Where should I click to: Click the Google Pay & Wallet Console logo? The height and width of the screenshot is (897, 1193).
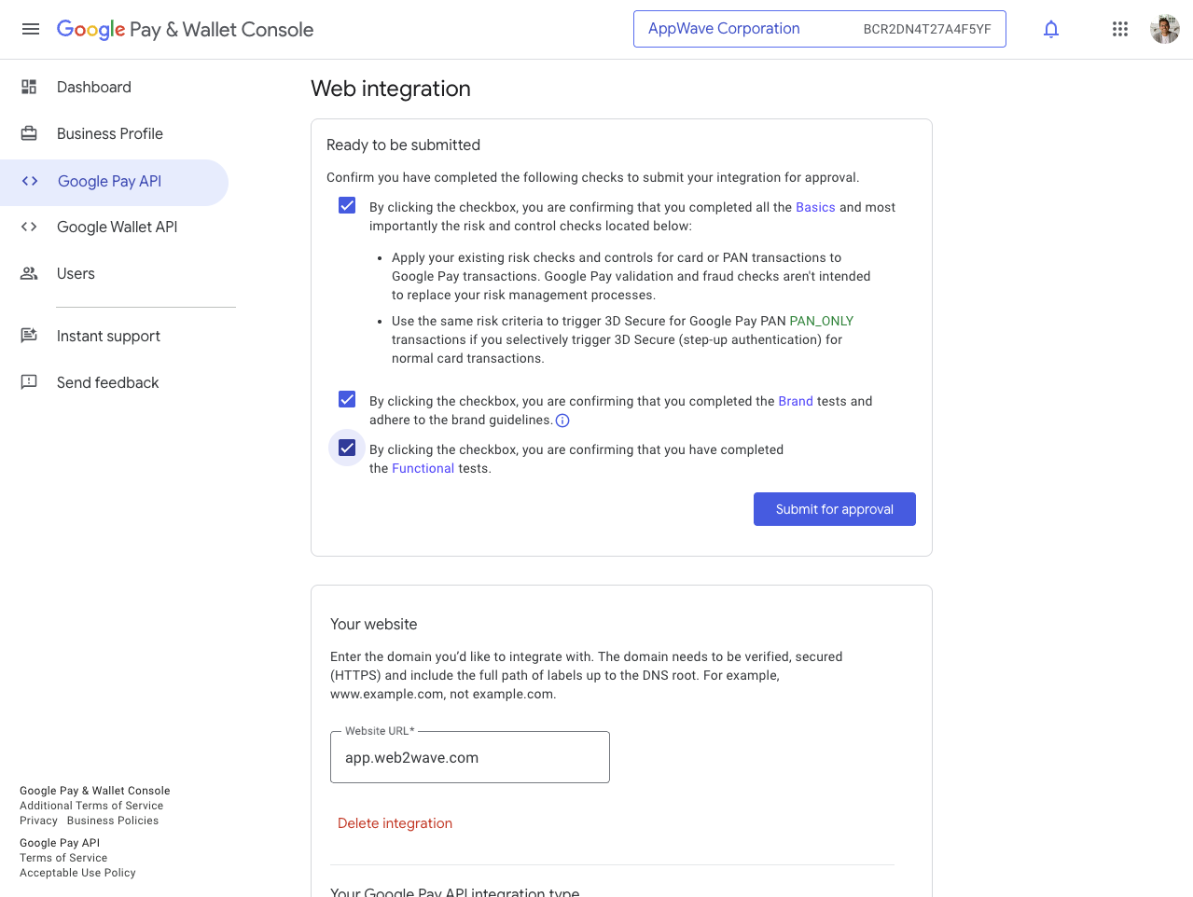(185, 30)
